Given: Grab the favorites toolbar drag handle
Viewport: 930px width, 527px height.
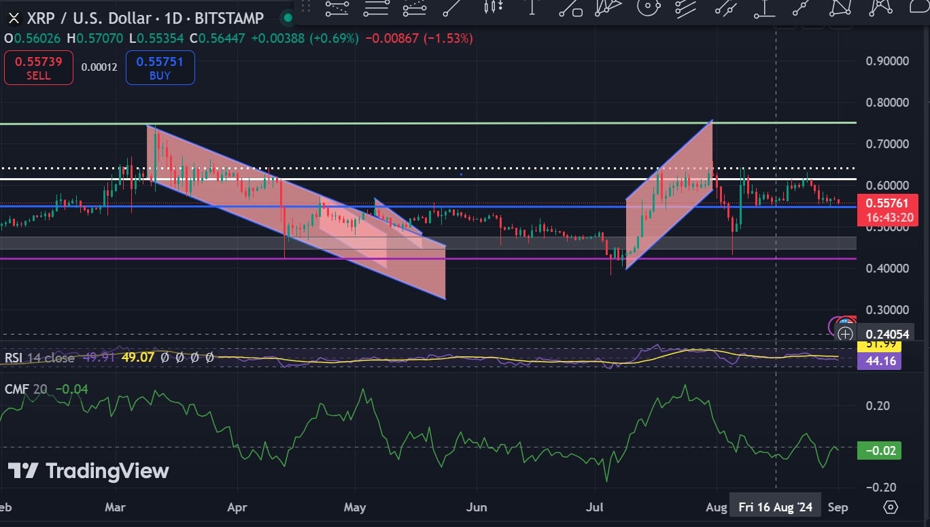Looking at the screenshot, I should tap(306, 8).
